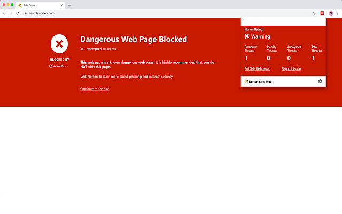Screen dimensions: 342x214
Task: Click the Norton Rating label
Action: point(254,29)
